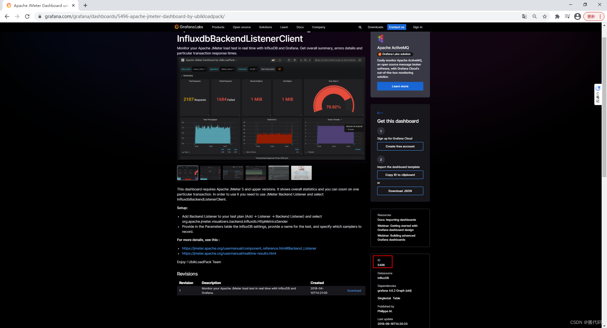Click the 更新 update button in Chrome toolbar
The image size is (607, 328).
(x=591, y=16)
